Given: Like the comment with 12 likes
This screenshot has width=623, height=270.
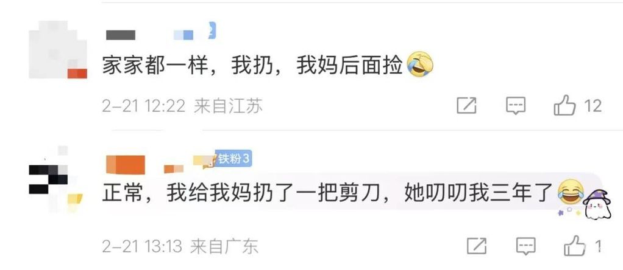Looking at the screenshot, I should click(564, 105).
